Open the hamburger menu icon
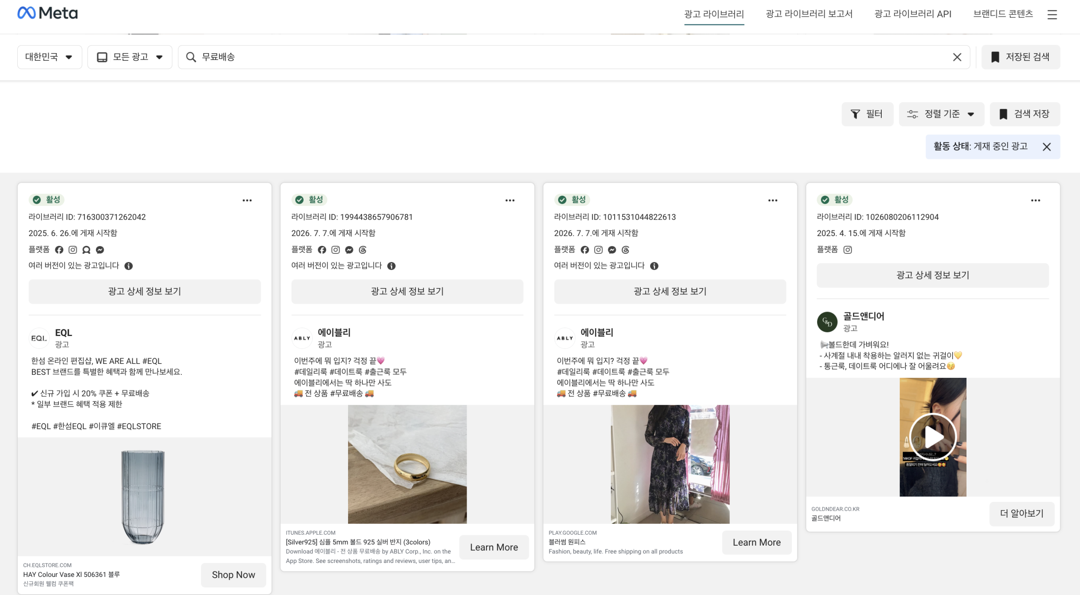The width and height of the screenshot is (1080, 595). coord(1052,15)
